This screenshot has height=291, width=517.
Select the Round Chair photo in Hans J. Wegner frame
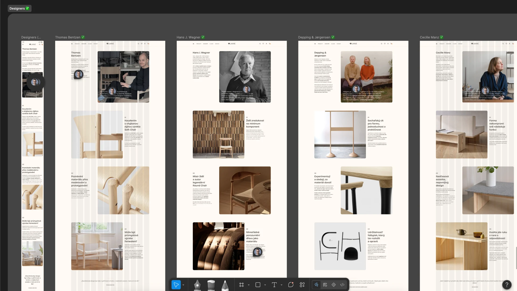245,190
